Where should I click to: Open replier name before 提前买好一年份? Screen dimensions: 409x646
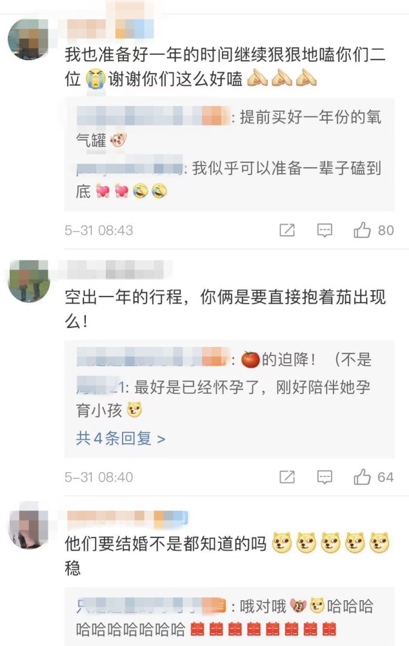[x=153, y=116]
